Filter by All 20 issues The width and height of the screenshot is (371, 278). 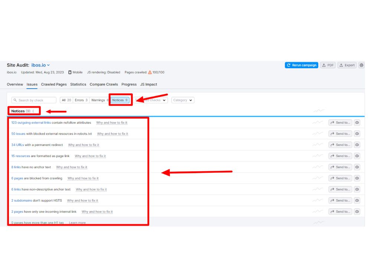pyautogui.click(x=66, y=100)
